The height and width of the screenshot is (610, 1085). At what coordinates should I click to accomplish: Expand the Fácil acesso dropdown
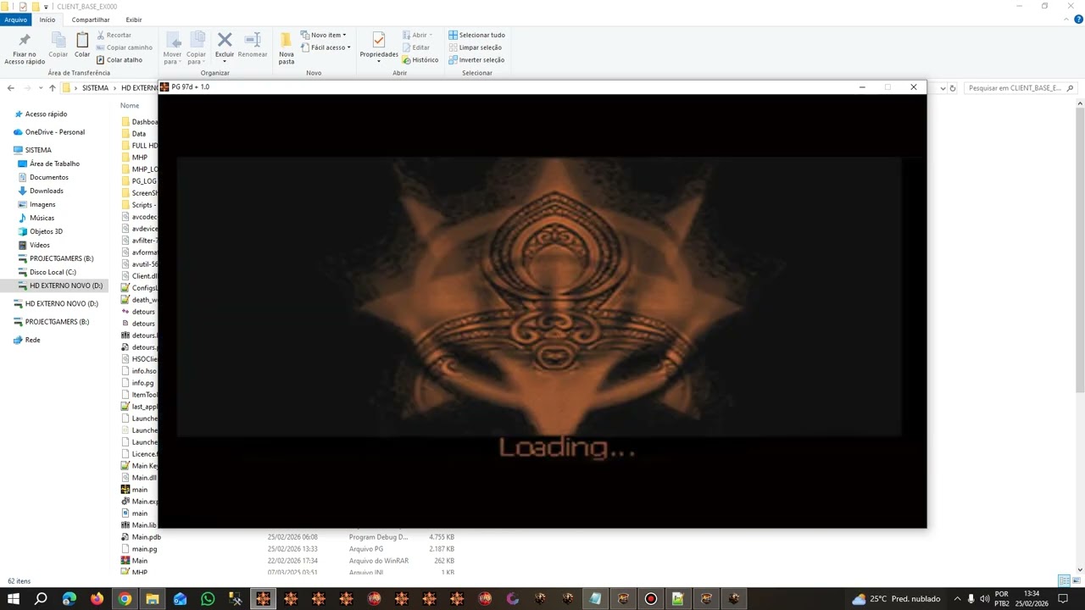click(x=325, y=47)
